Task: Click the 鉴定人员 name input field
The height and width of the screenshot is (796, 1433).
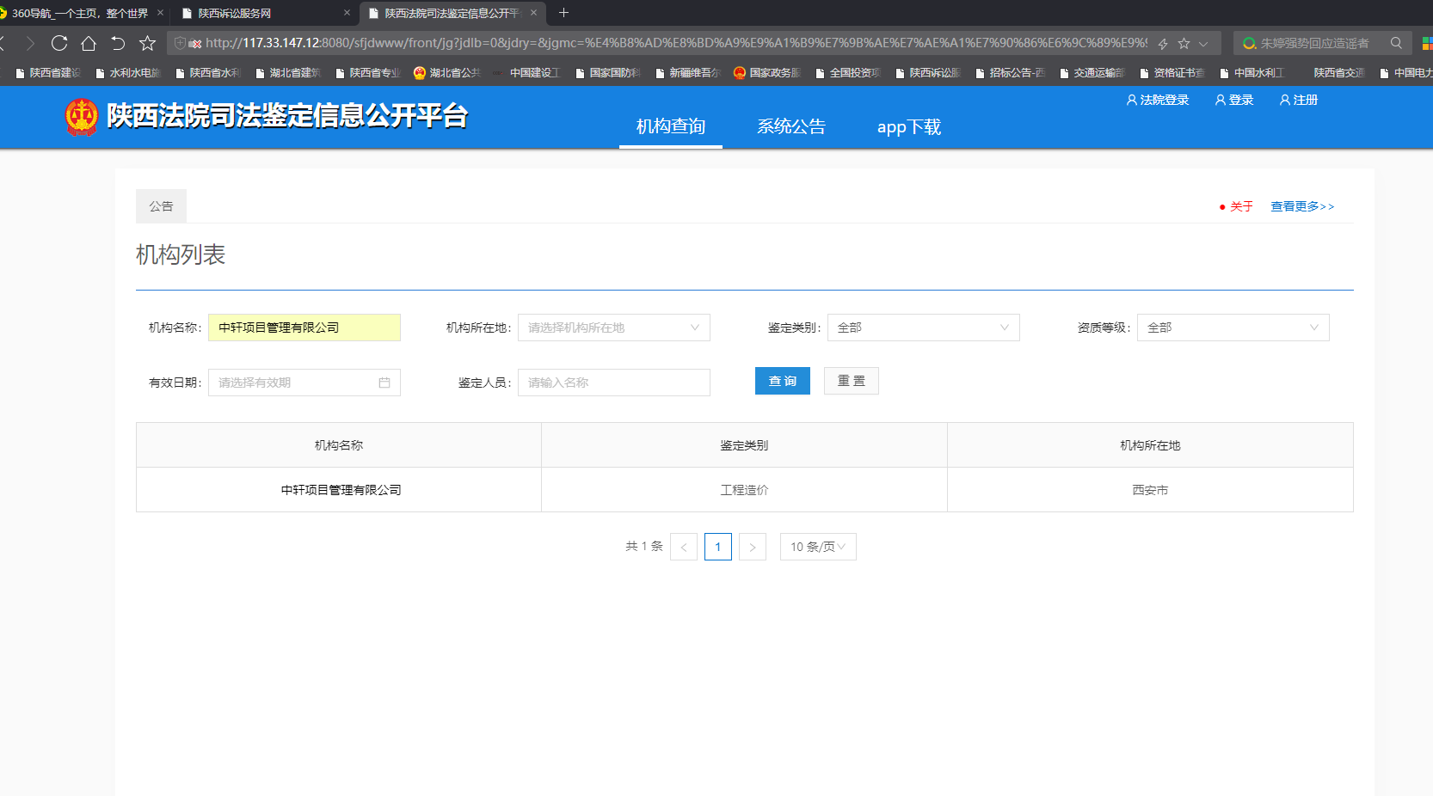Action: pos(613,383)
